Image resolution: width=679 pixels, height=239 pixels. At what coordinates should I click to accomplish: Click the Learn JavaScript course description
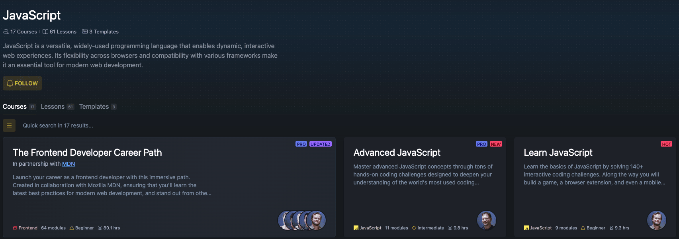[x=595, y=174]
